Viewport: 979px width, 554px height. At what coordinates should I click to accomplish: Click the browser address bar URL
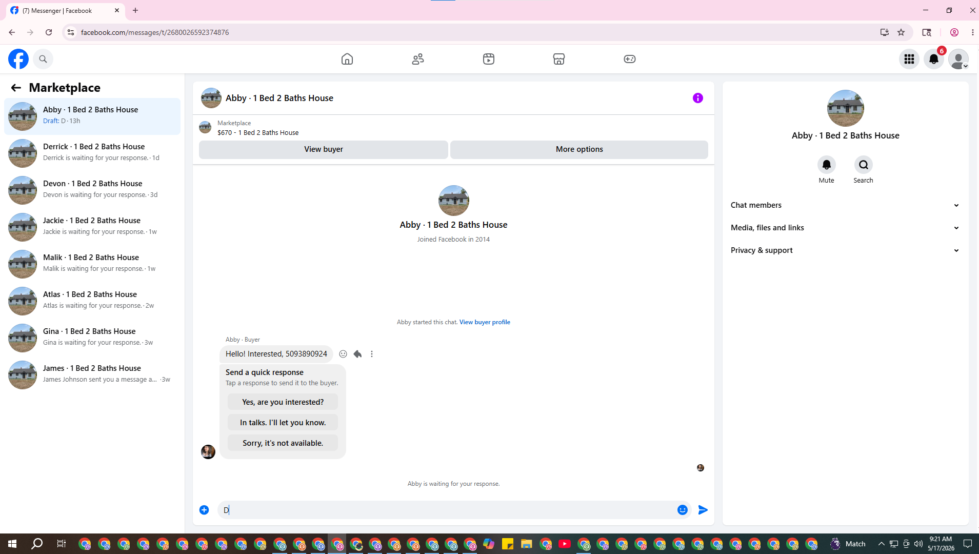click(x=155, y=32)
